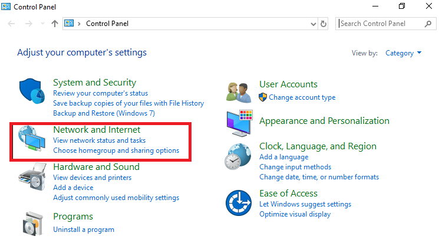Open the View by Category dropdown
Viewport: 439px width, 249px height.
tap(403, 53)
